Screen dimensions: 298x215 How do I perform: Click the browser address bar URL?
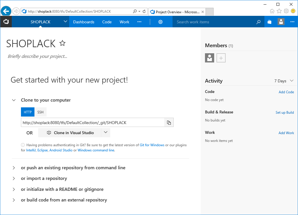(69, 12)
